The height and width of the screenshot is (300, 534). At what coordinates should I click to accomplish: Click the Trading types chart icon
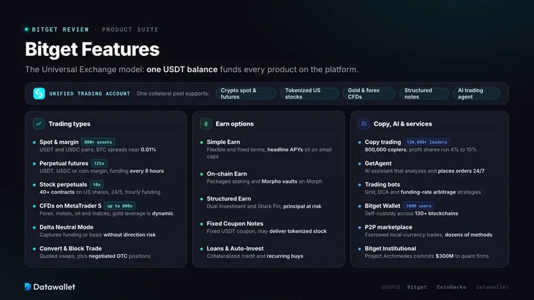(38, 124)
